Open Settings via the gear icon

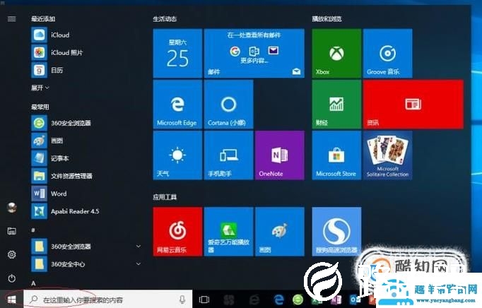(x=12, y=254)
